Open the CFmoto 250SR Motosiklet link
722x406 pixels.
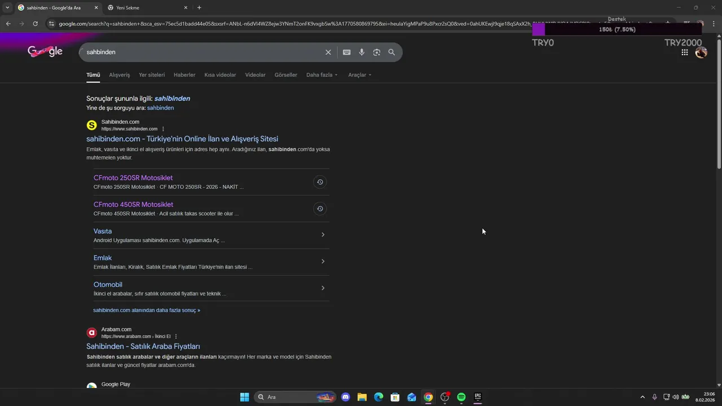pos(133,178)
